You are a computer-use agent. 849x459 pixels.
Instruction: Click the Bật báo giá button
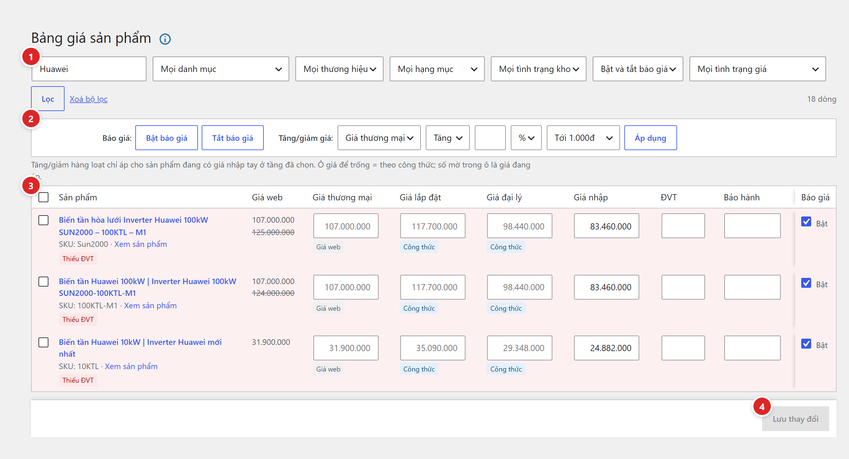166,138
